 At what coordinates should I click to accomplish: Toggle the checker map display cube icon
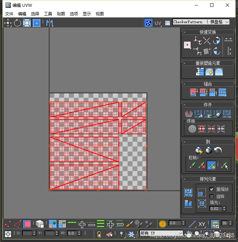148,23
